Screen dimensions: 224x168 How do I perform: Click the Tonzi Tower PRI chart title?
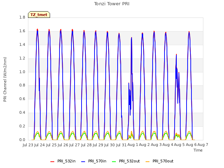[x=112, y=4]
